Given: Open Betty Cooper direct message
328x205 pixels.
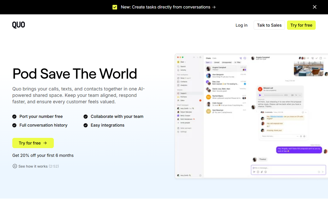Looking at the screenshot, I should 184,116.
